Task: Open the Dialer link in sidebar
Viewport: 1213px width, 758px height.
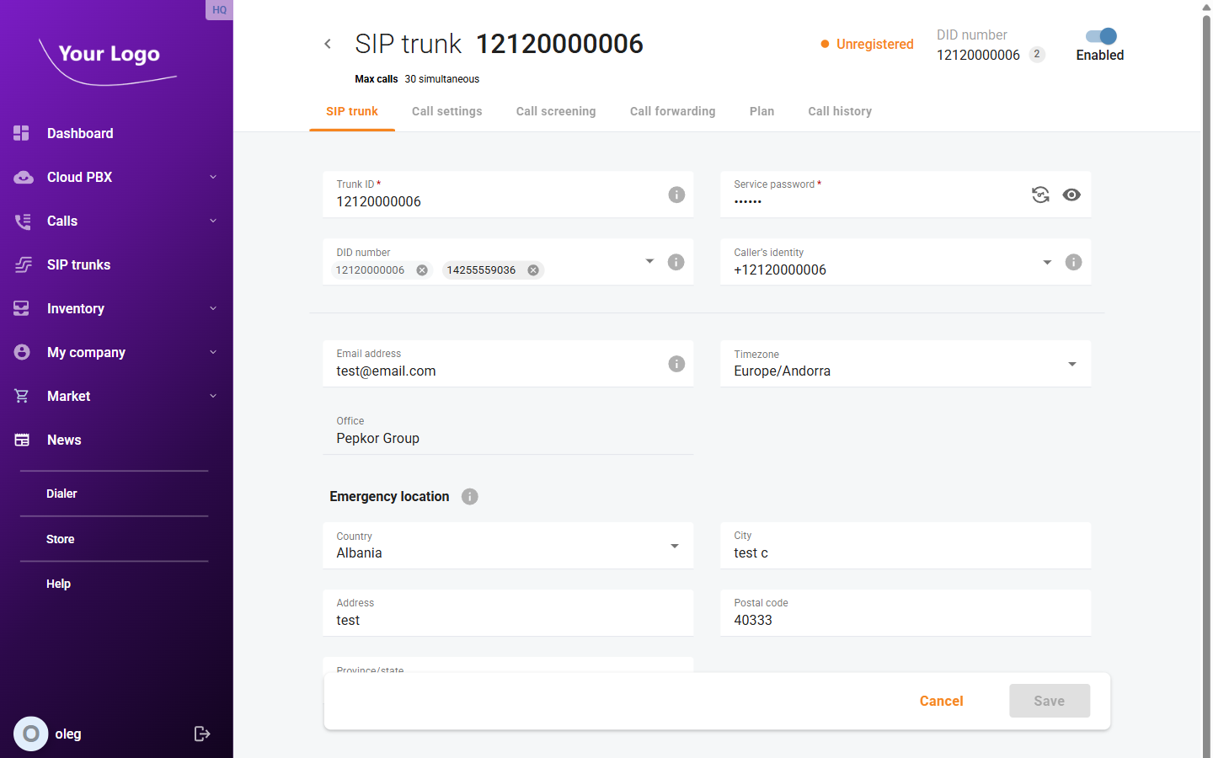Action: 61,494
